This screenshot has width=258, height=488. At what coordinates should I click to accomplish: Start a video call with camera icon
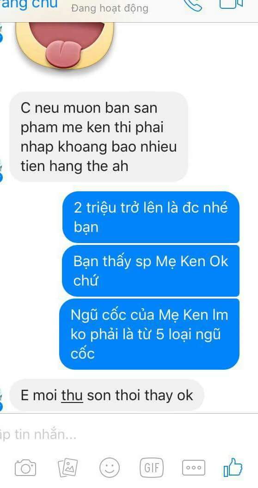[x=231, y=4]
